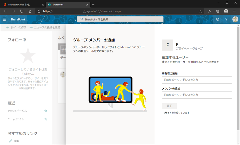Click the F group logo tile

point(167,45)
